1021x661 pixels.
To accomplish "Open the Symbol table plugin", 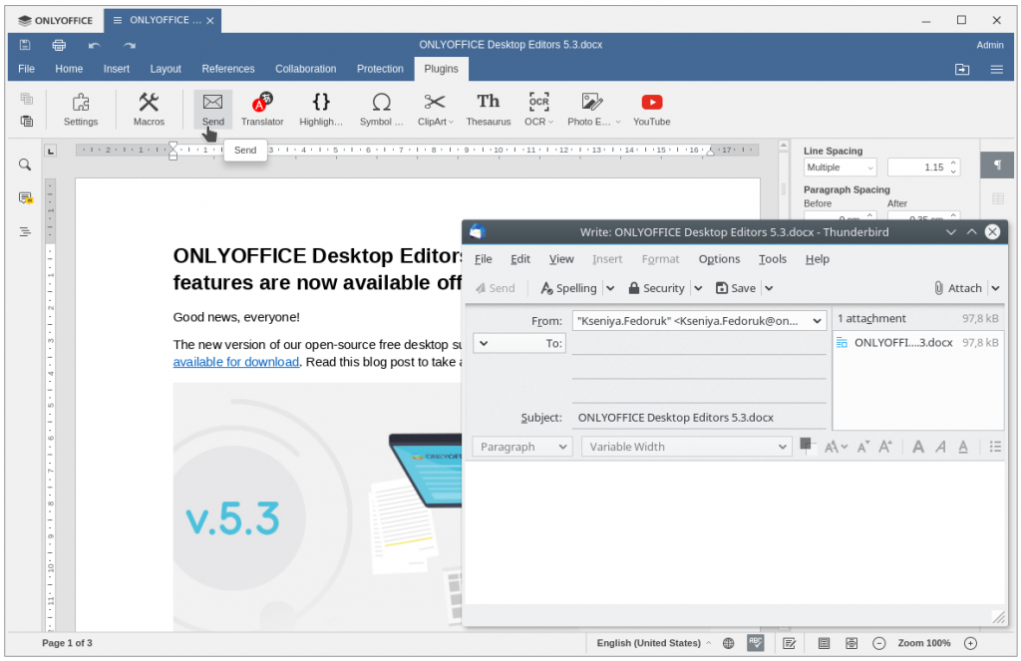I will [382, 109].
